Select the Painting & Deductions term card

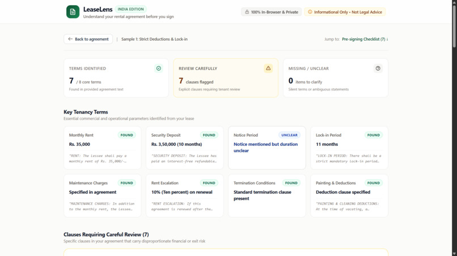[x=349, y=196]
